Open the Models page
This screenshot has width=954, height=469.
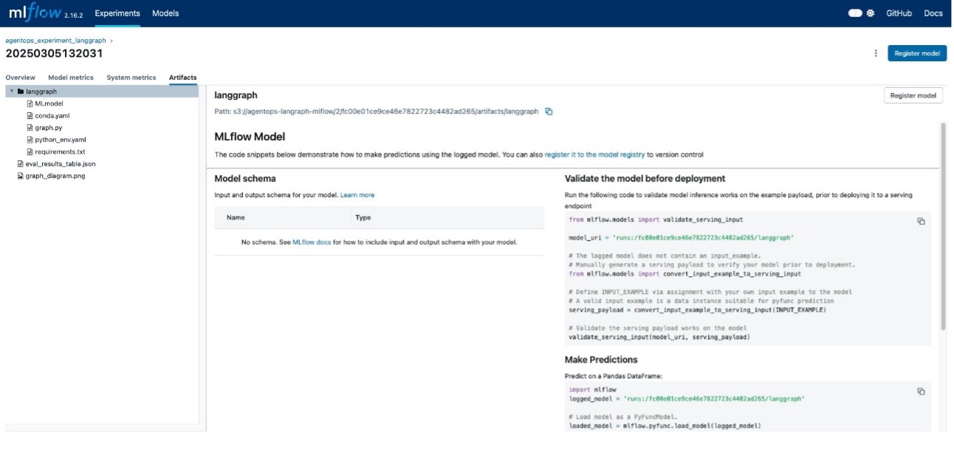[x=165, y=13]
